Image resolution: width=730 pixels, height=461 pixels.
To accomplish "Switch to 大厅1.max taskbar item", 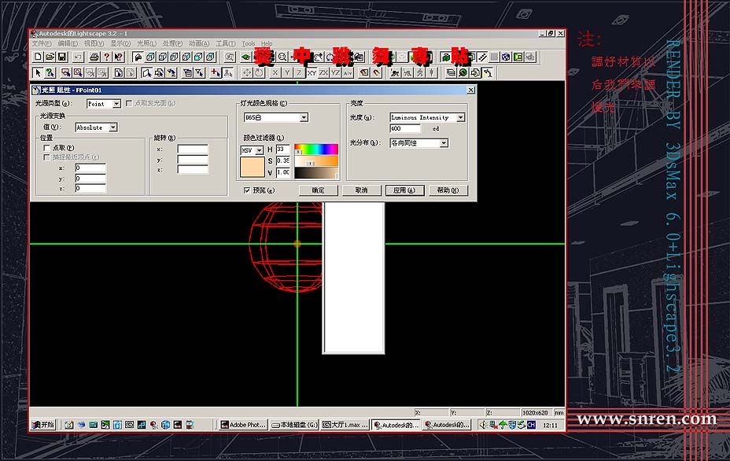I will coord(345,425).
